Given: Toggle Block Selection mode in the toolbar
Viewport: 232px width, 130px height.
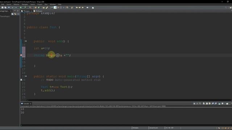Looking at the screenshot, I should point(61,8).
